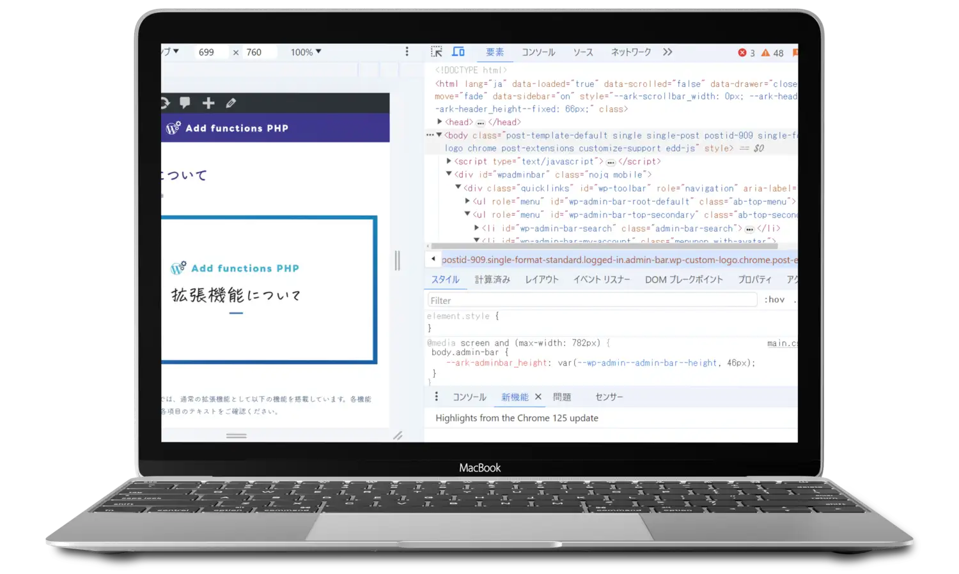This screenshot has width=959, height=574.
Task: Click viewport width field 699
Action: (x=210, y=52)
